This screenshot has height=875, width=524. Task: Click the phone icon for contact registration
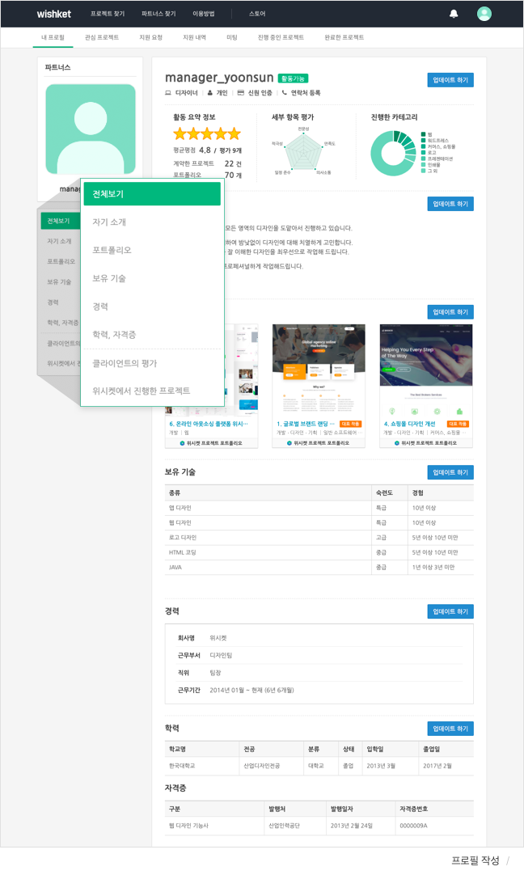285,93
